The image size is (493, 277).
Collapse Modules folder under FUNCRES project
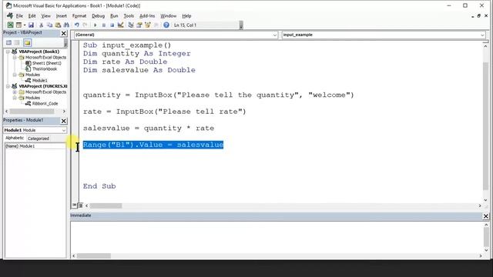pyautogui.click(x=15, y=98)
